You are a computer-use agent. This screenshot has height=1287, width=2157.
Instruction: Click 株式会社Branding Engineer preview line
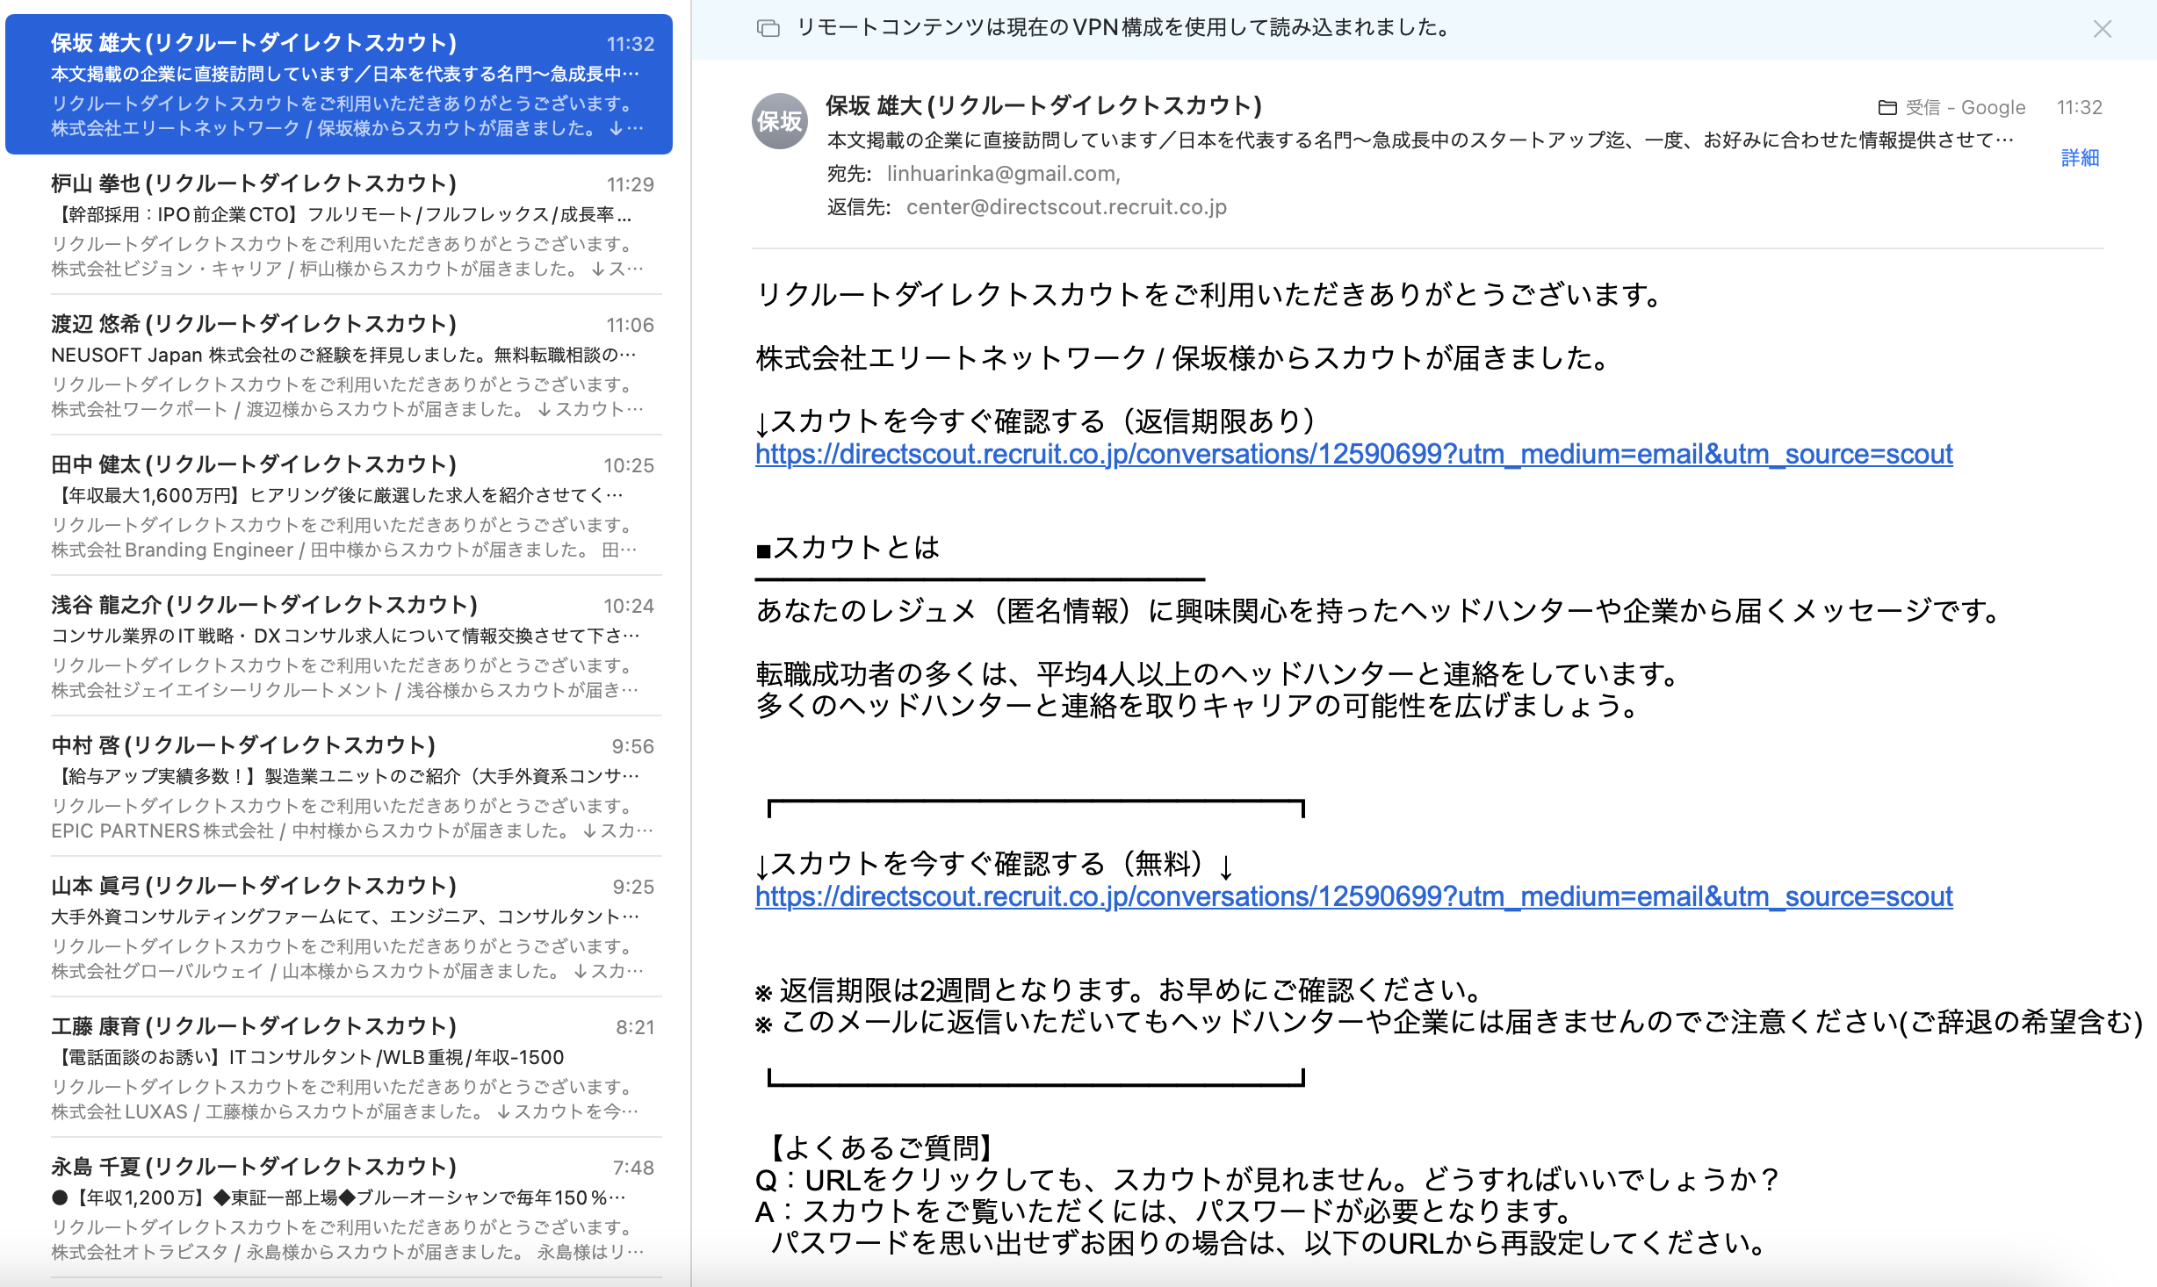point(343,550)
